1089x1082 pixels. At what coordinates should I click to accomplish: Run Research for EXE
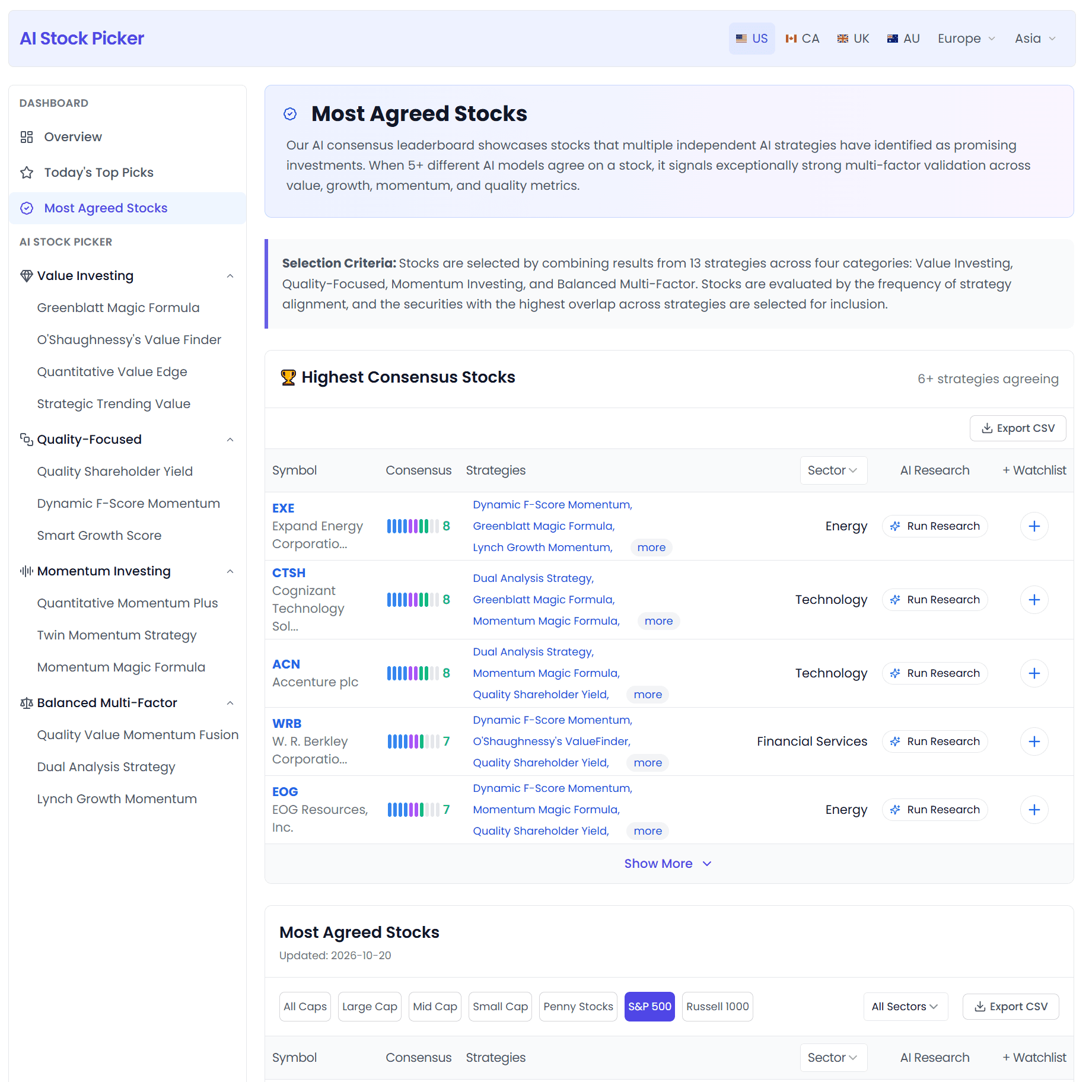point(935,526)
